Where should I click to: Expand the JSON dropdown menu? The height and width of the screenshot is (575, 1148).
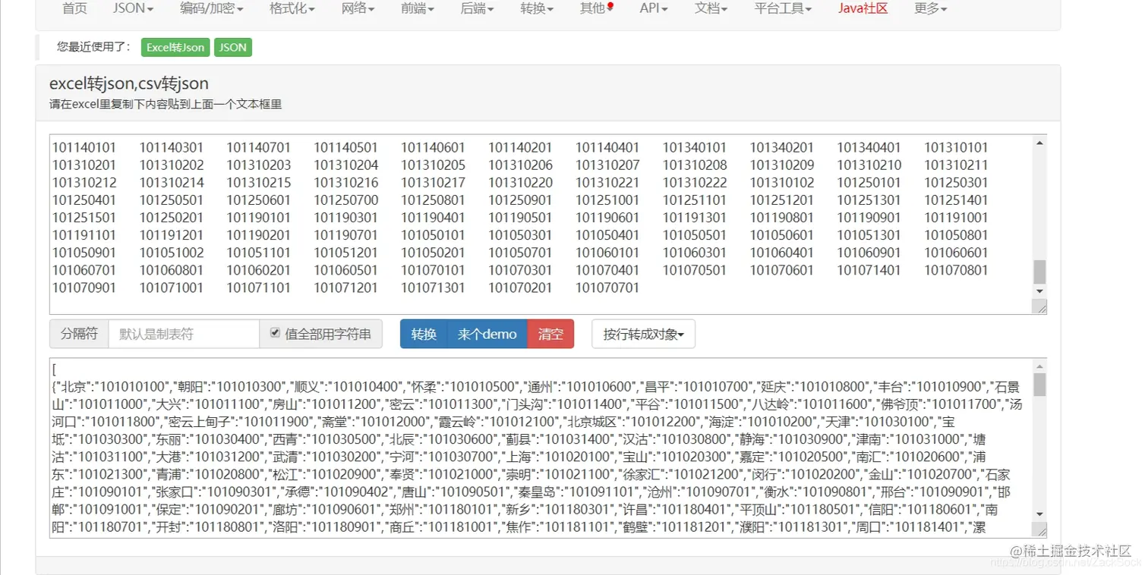click(x=133, y=8)
